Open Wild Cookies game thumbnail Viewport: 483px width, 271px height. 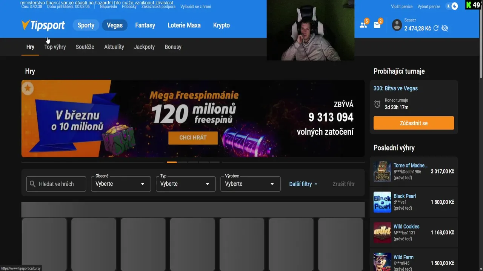coord(382,233)
